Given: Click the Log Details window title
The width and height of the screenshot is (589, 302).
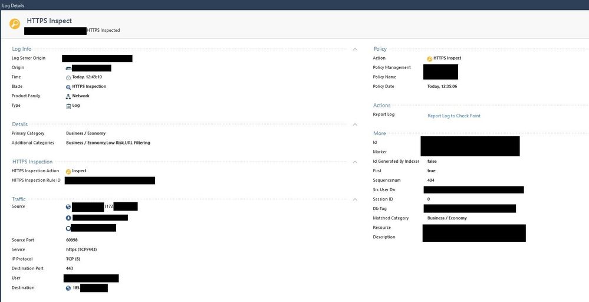Looking at the screenshot, I should 14,5.
